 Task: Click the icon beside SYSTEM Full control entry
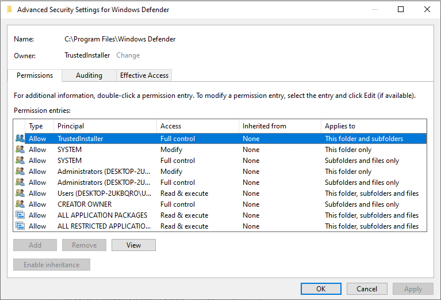tap(20, 160)
